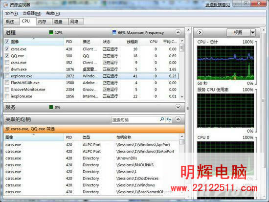Click the process list scroll down arrow
The width and height of the screenshot is (269, 202).
coord(182,97)
